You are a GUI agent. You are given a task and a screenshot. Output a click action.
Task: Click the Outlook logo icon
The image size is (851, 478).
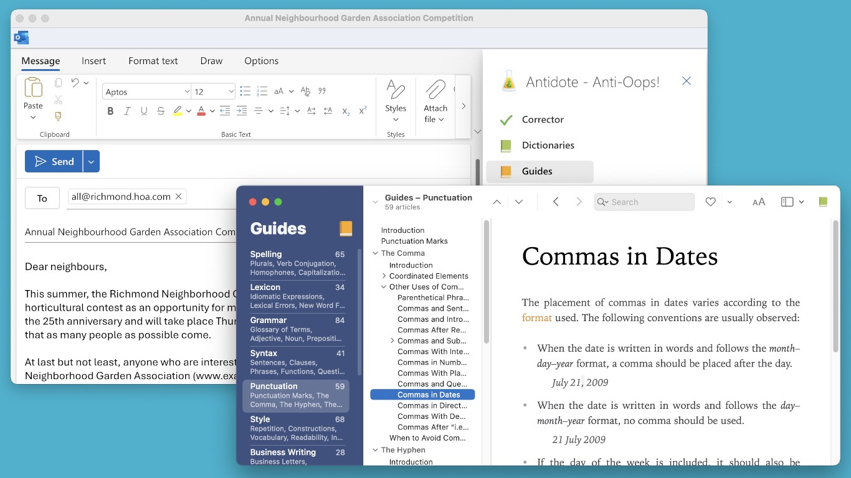pos(21,38)
